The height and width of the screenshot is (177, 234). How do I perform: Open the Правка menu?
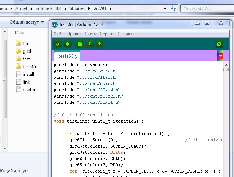(x=74, y=34)
